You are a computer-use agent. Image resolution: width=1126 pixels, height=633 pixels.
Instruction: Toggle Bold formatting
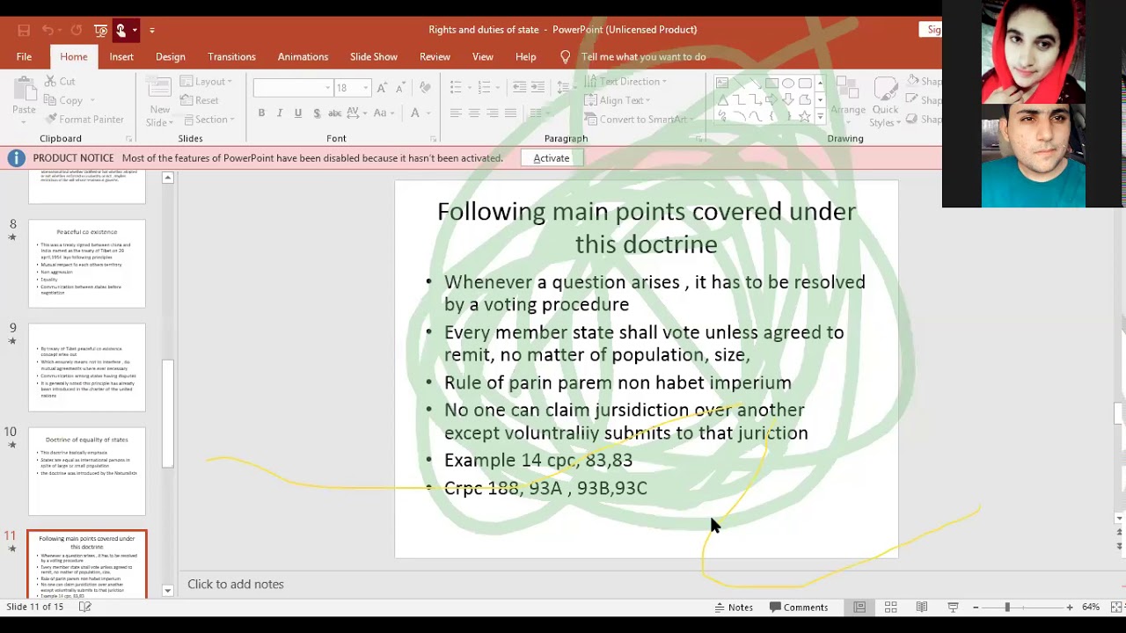(x=261, y=113)
